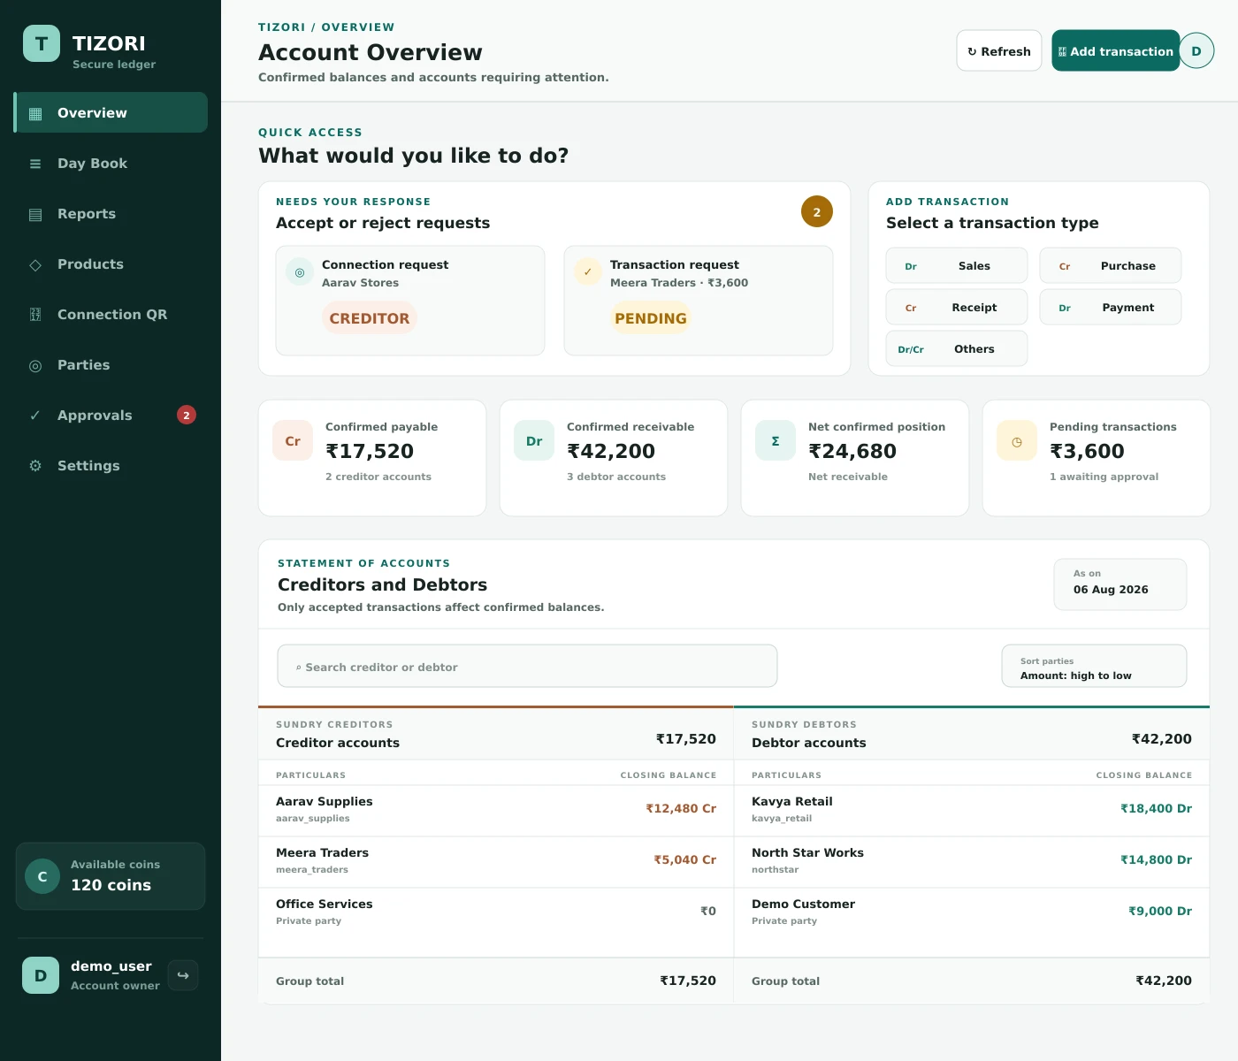
Task: Choose Receipt transaction type
Action: pyautogui.click(x=957, y=307)
